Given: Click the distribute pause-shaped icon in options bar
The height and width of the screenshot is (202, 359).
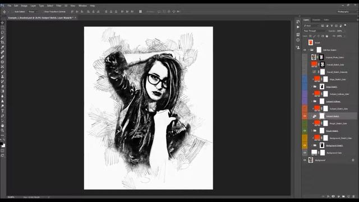Looking at the screenshot, I should click(x=140, y=11).
